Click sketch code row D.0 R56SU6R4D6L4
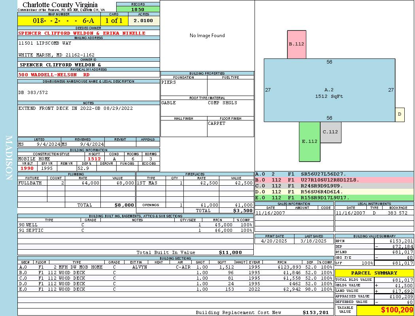Viewport: 415px width, 316px height. (334, 192)
